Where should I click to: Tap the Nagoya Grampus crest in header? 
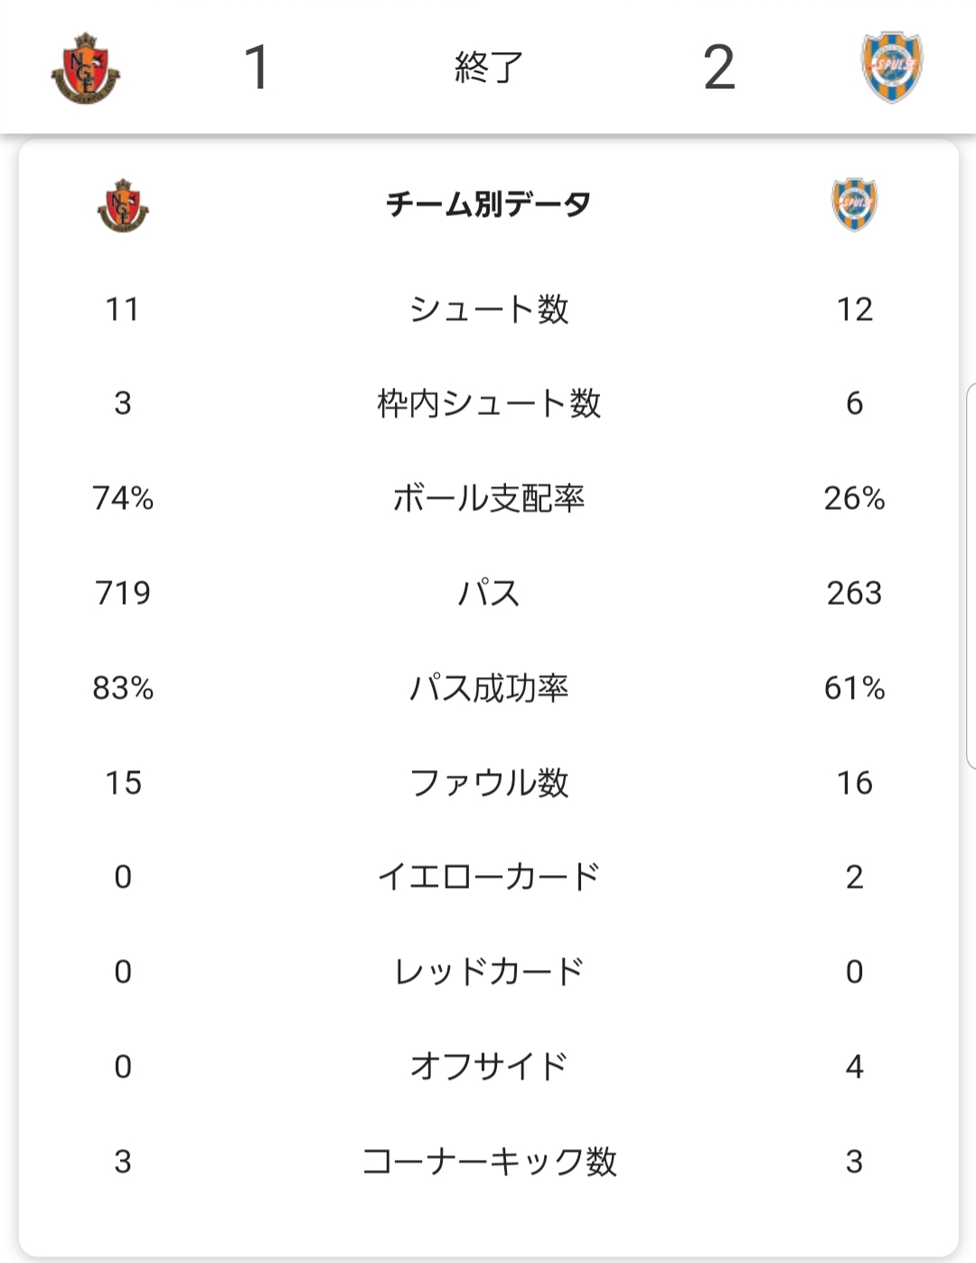(86, 68)
